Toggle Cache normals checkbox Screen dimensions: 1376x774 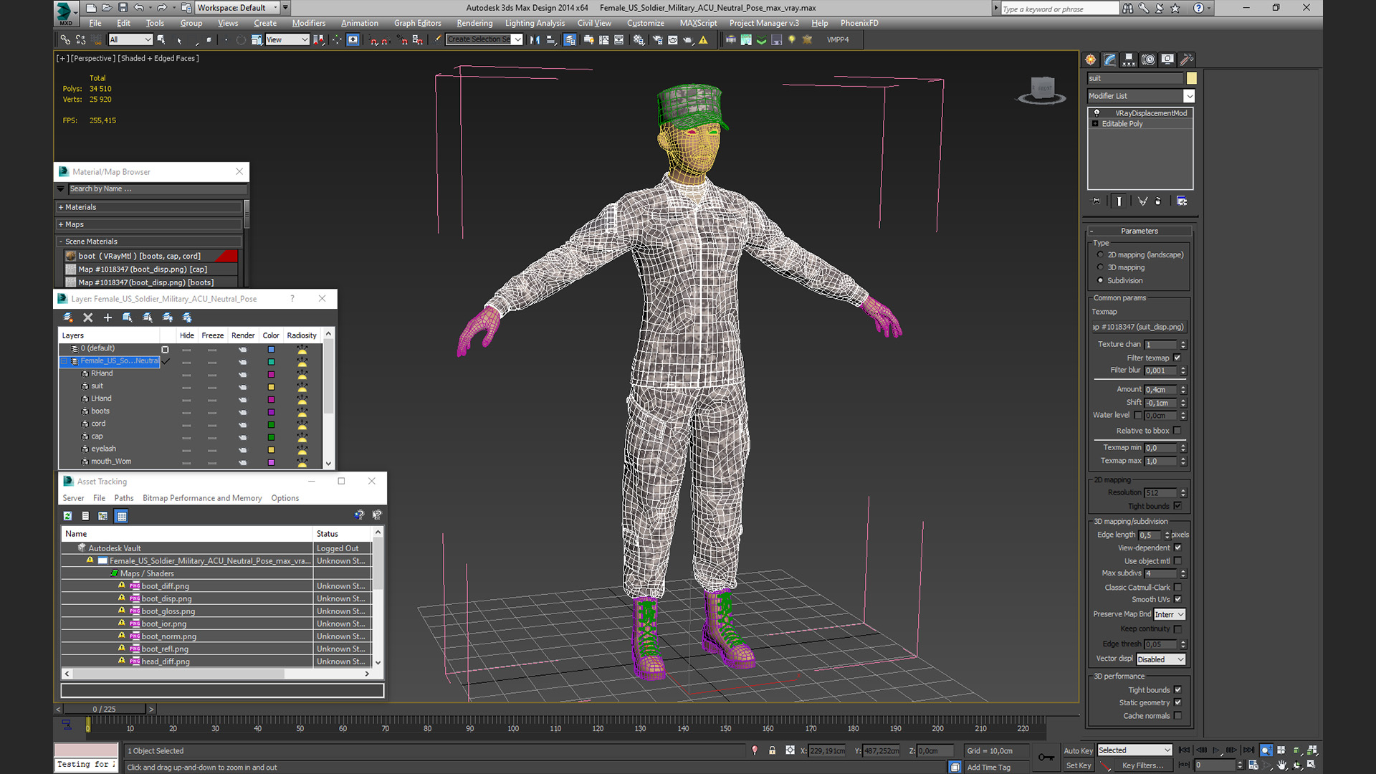coord(1177,716)
